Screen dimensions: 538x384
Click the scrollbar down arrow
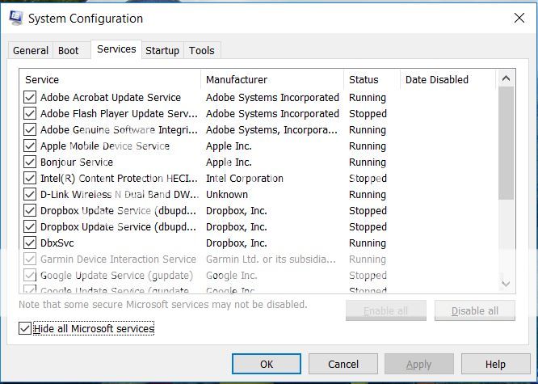tap(506, 284)
